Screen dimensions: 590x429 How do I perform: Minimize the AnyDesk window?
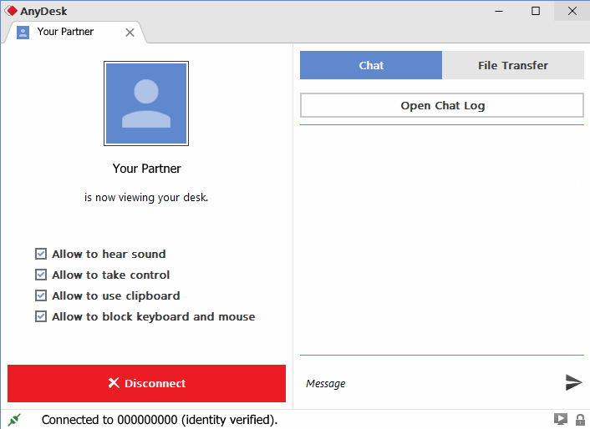(499, 11)
